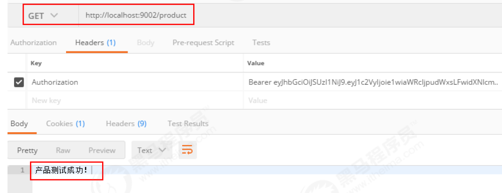Open the Test Results tab
This screenshot has width=502, height=193.
[x=188, y=124]
